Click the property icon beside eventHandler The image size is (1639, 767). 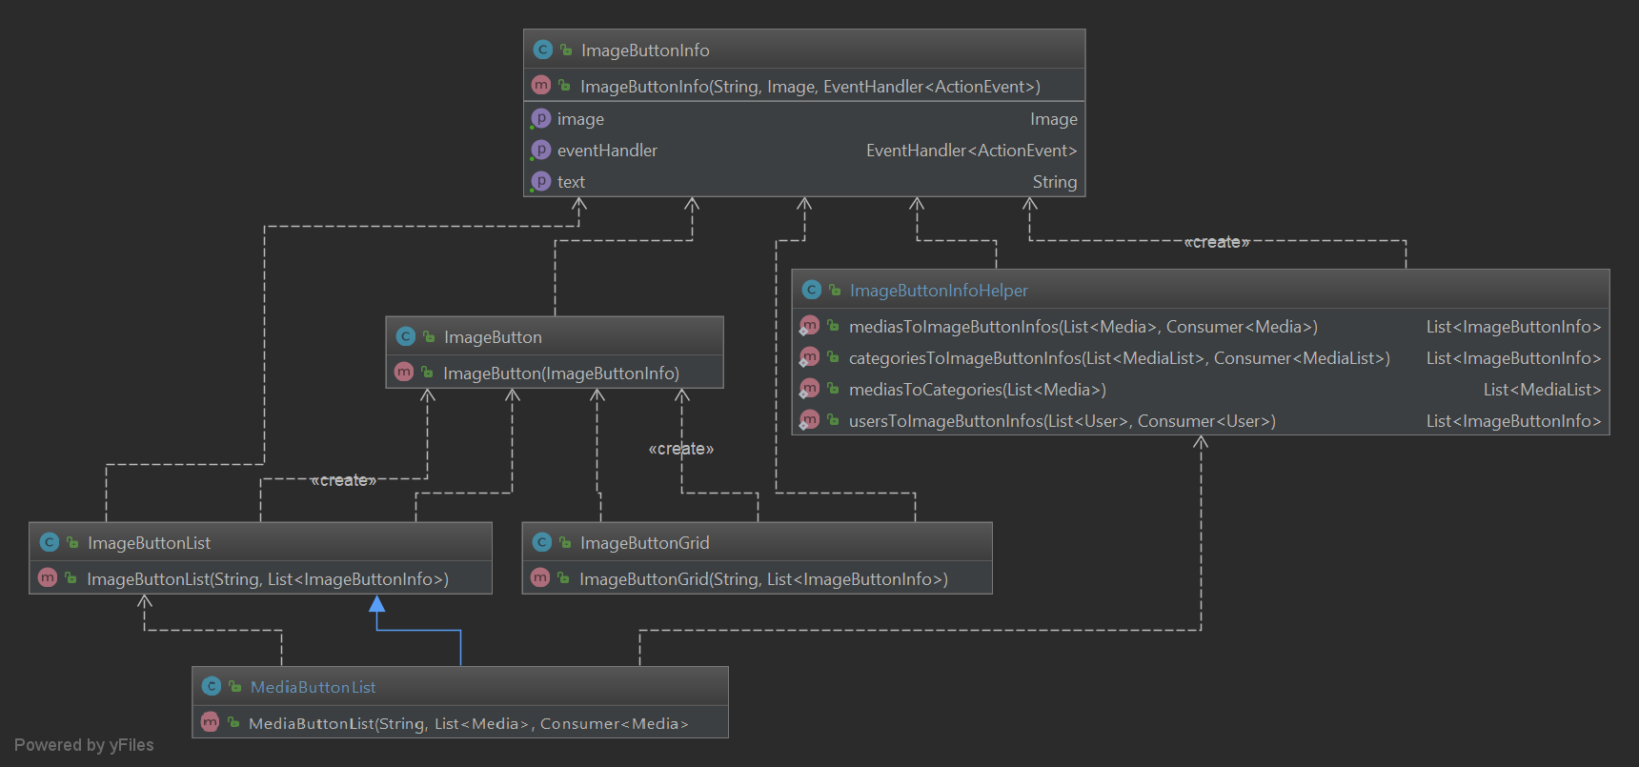tap(540, 150)
